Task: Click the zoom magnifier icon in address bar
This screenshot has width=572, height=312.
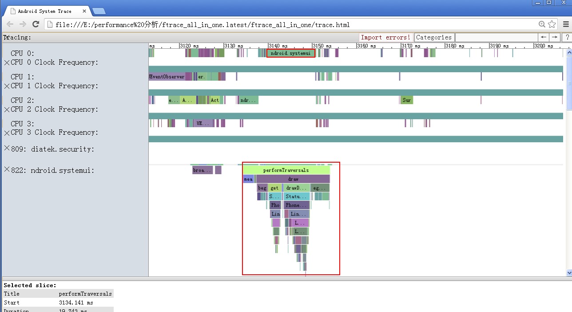Action: 542,24
